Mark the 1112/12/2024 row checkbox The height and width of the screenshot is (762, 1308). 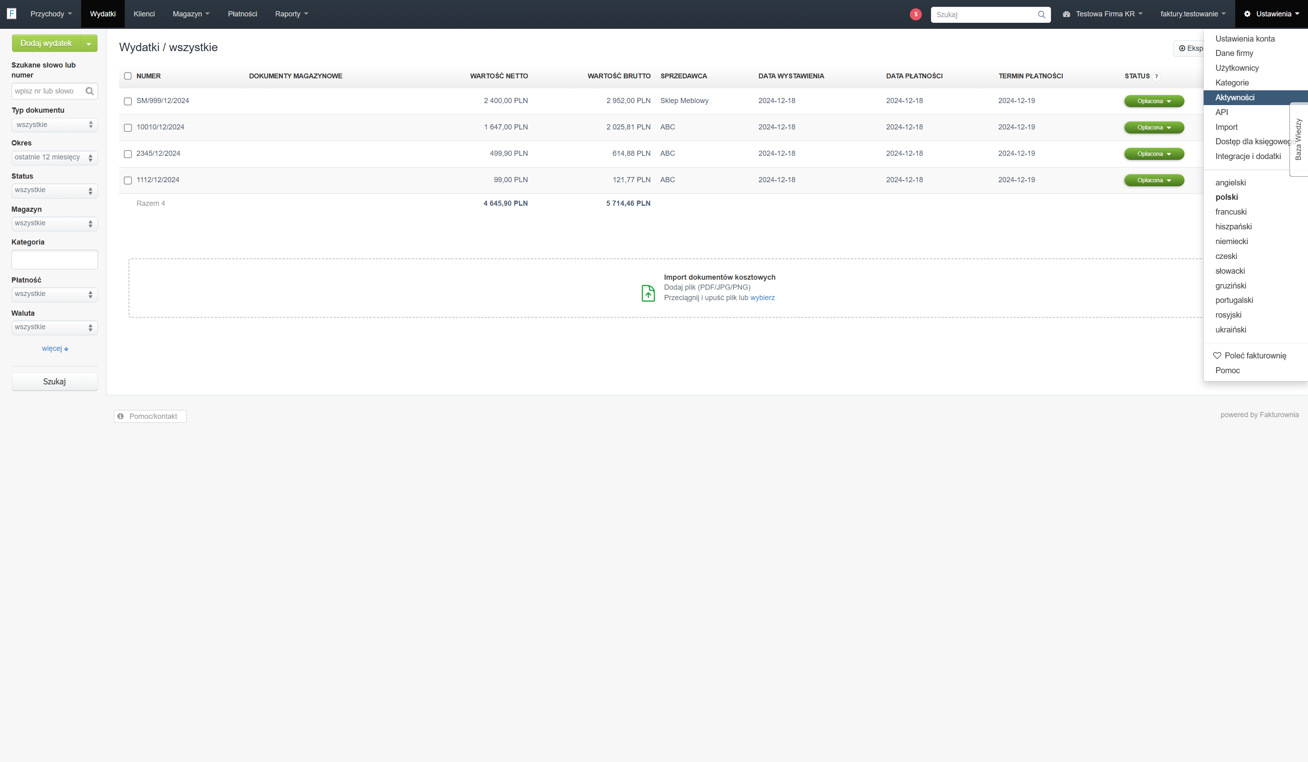click(x=128, y=181)
